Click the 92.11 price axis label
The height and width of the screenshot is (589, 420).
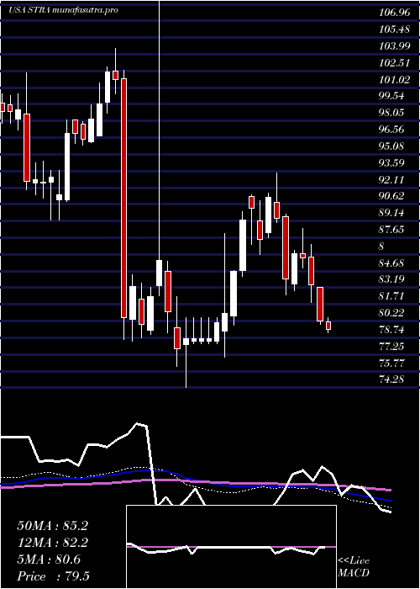391,179
